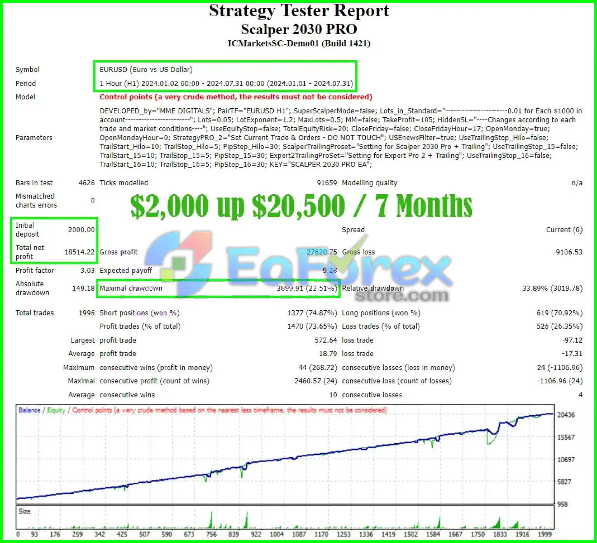
Task: Click 'Equity' legend label in chart
Action: click(56, 410)
